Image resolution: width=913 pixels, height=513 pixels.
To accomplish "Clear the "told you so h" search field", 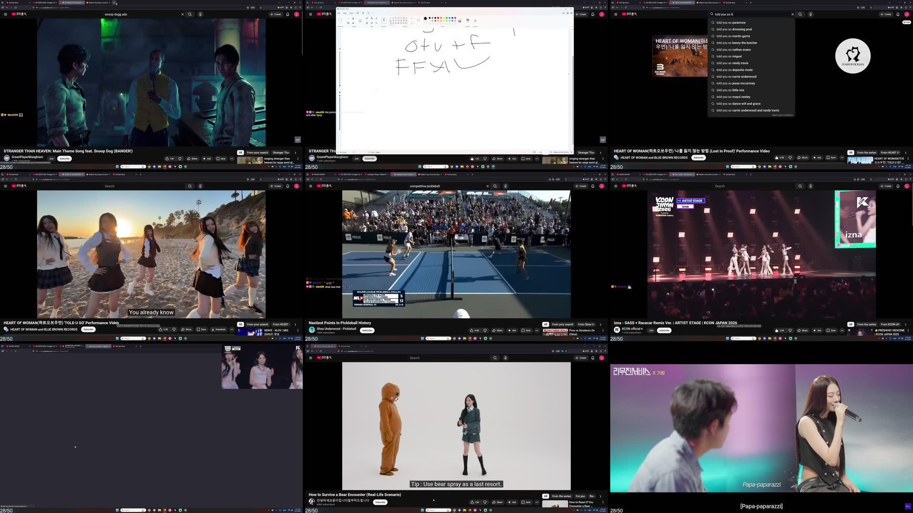I will 792,14.
